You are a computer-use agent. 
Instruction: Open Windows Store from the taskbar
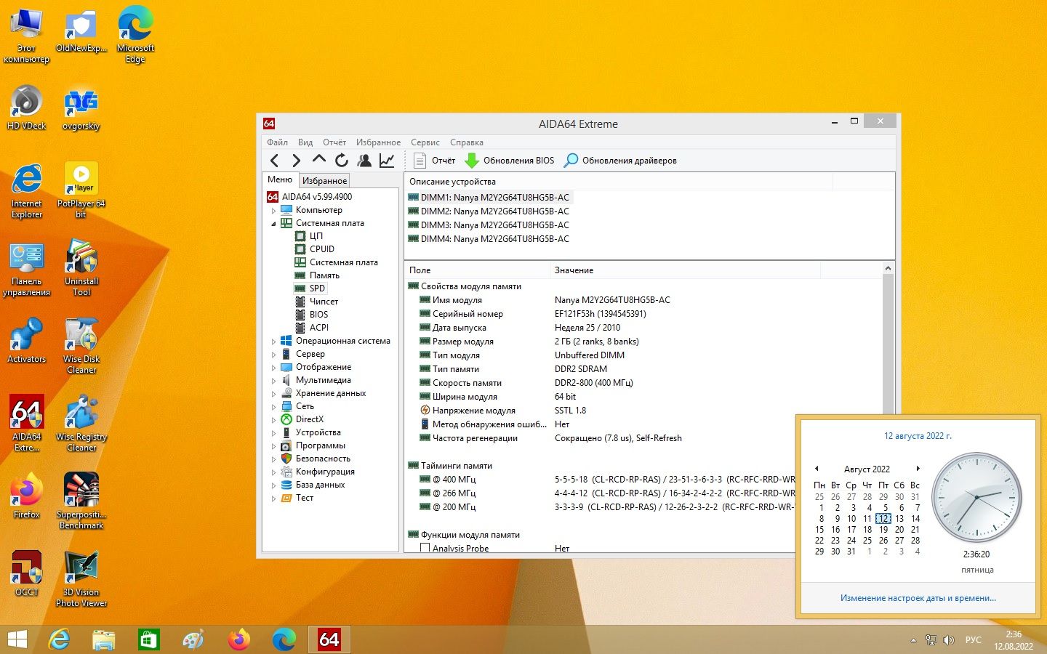tap(148, 639)
